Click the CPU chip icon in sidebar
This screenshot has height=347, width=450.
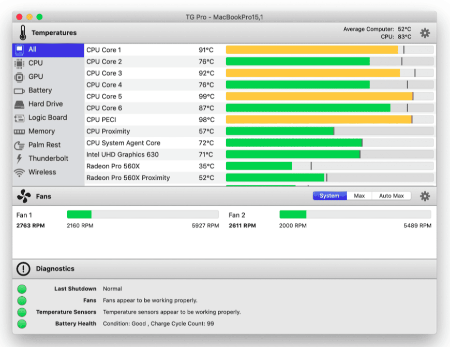pos(19,64)
